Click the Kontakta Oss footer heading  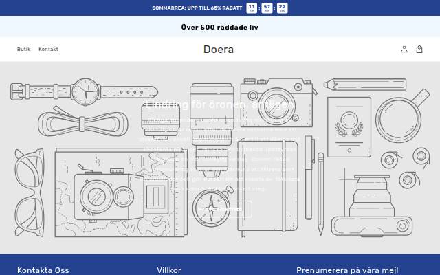[43, 270]
